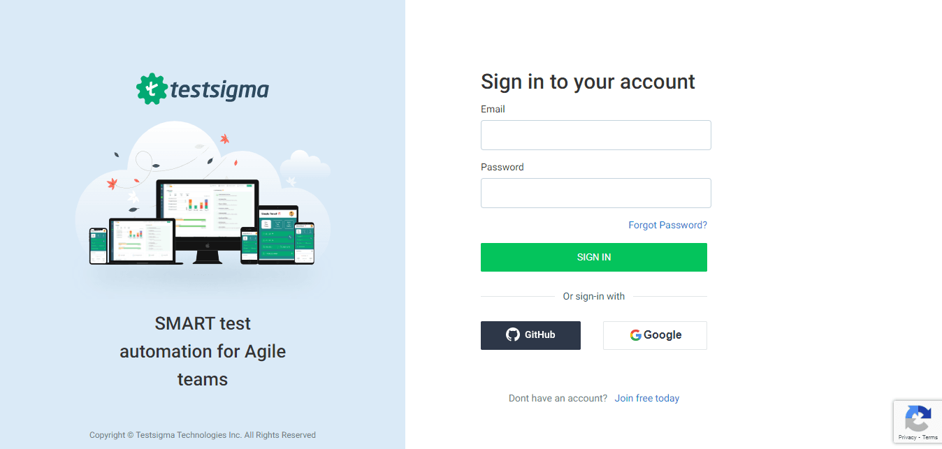
Task: Click the green Testsigma gear logo icon
Action: 151,89
